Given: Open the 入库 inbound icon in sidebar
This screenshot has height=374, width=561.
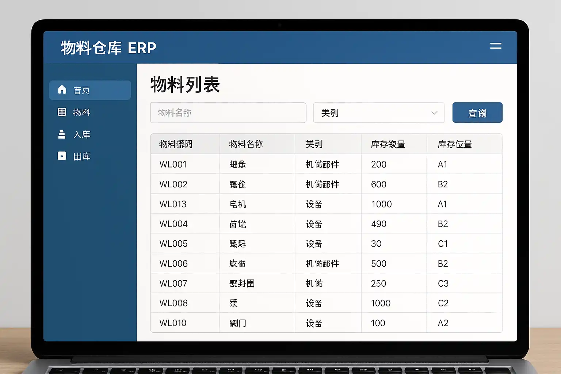Looking at the screenshot, I should point(62,134).
